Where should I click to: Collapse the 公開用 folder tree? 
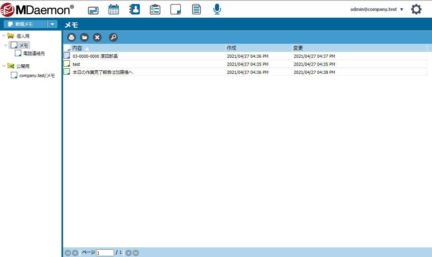(4, 66)
